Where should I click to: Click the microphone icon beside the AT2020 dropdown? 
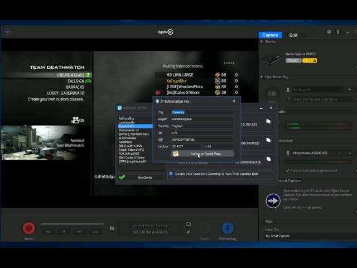(x=288, y=153)
